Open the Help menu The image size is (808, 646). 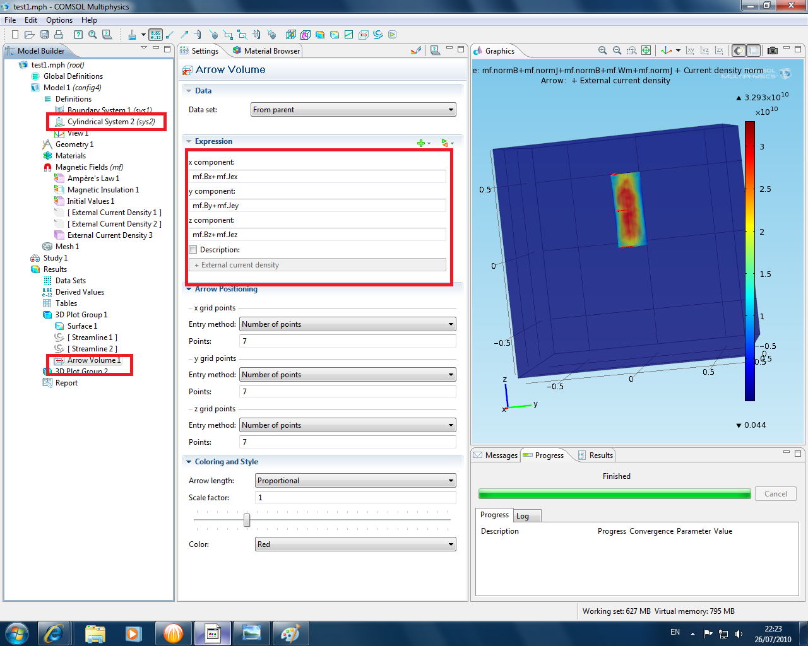tap(89, 20)
